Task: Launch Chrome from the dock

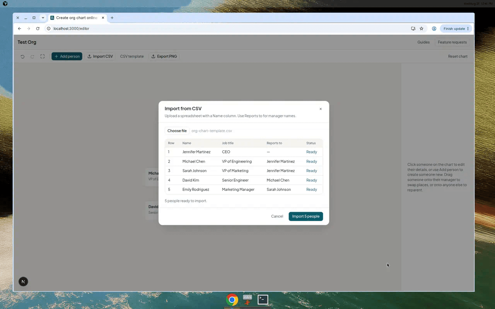Action: (232, 300)
